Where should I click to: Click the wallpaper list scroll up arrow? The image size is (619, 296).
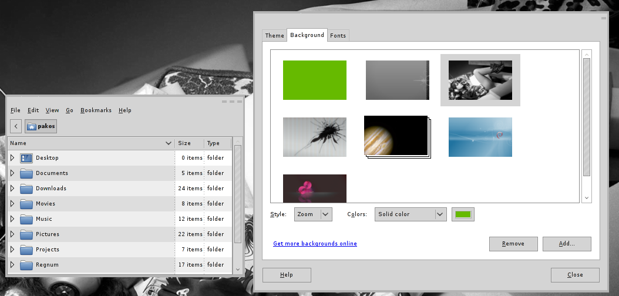[587, 55]
